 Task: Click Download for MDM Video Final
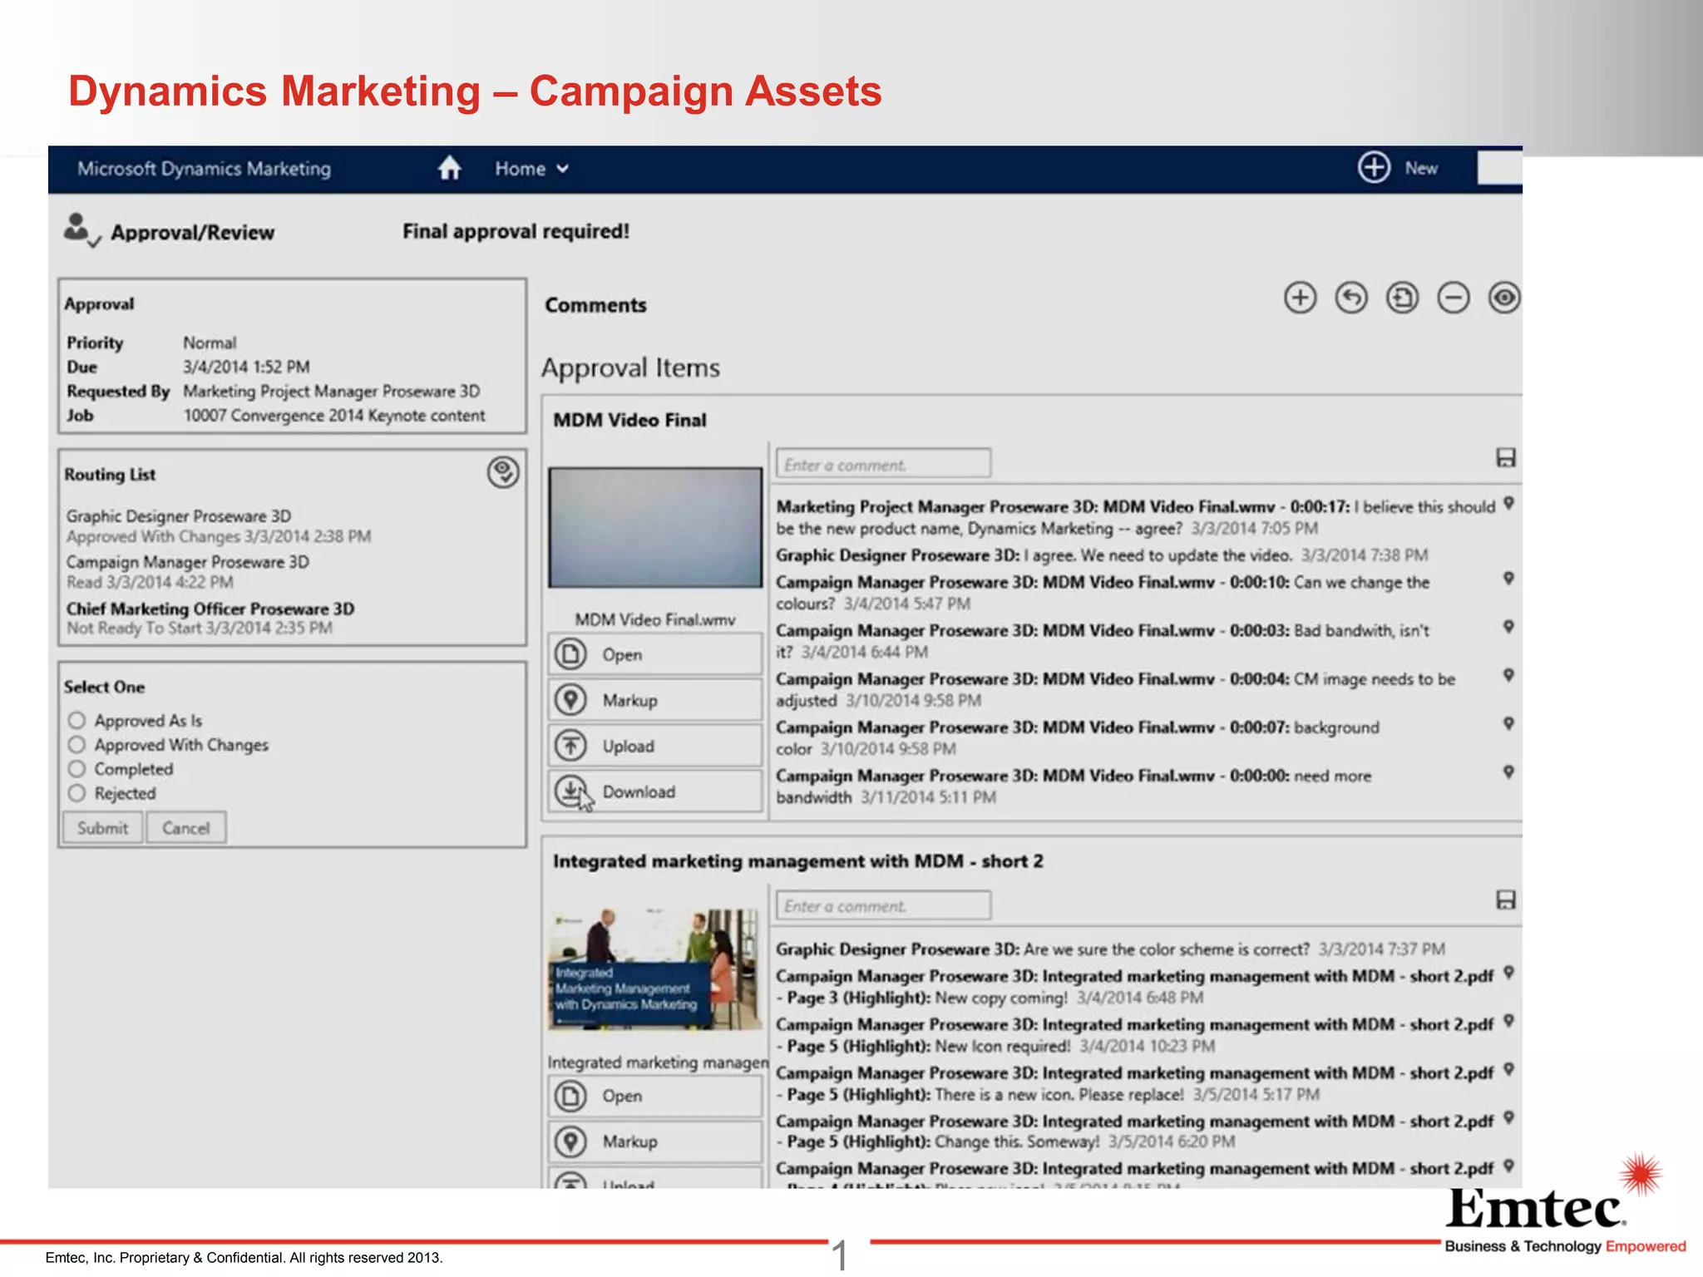pyautogui.click(x=655, y=791)
